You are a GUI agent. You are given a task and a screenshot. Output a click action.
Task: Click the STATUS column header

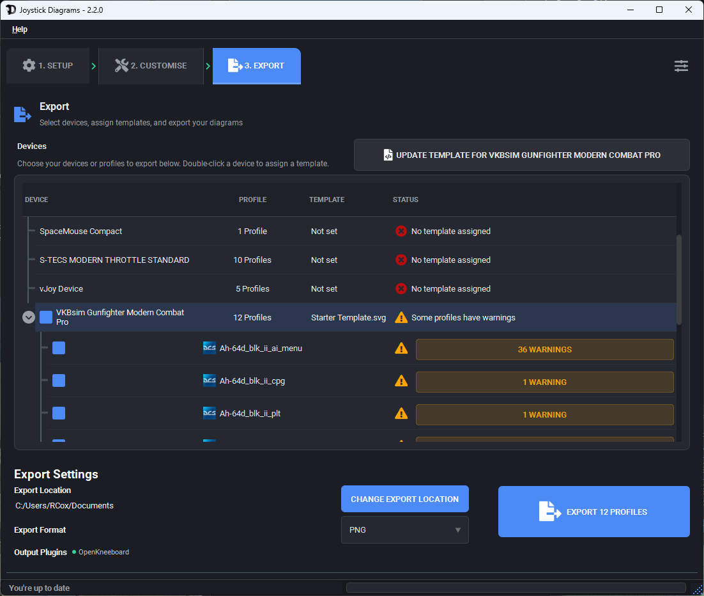(x=406, y=200)
